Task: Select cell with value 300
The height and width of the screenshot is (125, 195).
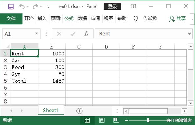Action: [x=52, y=67]
